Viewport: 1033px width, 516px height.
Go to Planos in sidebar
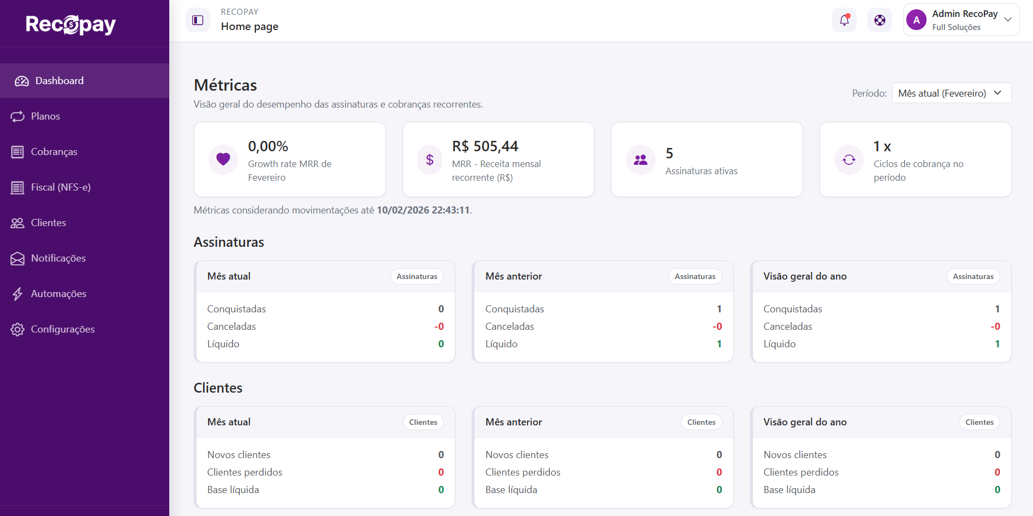pos(85,116)
